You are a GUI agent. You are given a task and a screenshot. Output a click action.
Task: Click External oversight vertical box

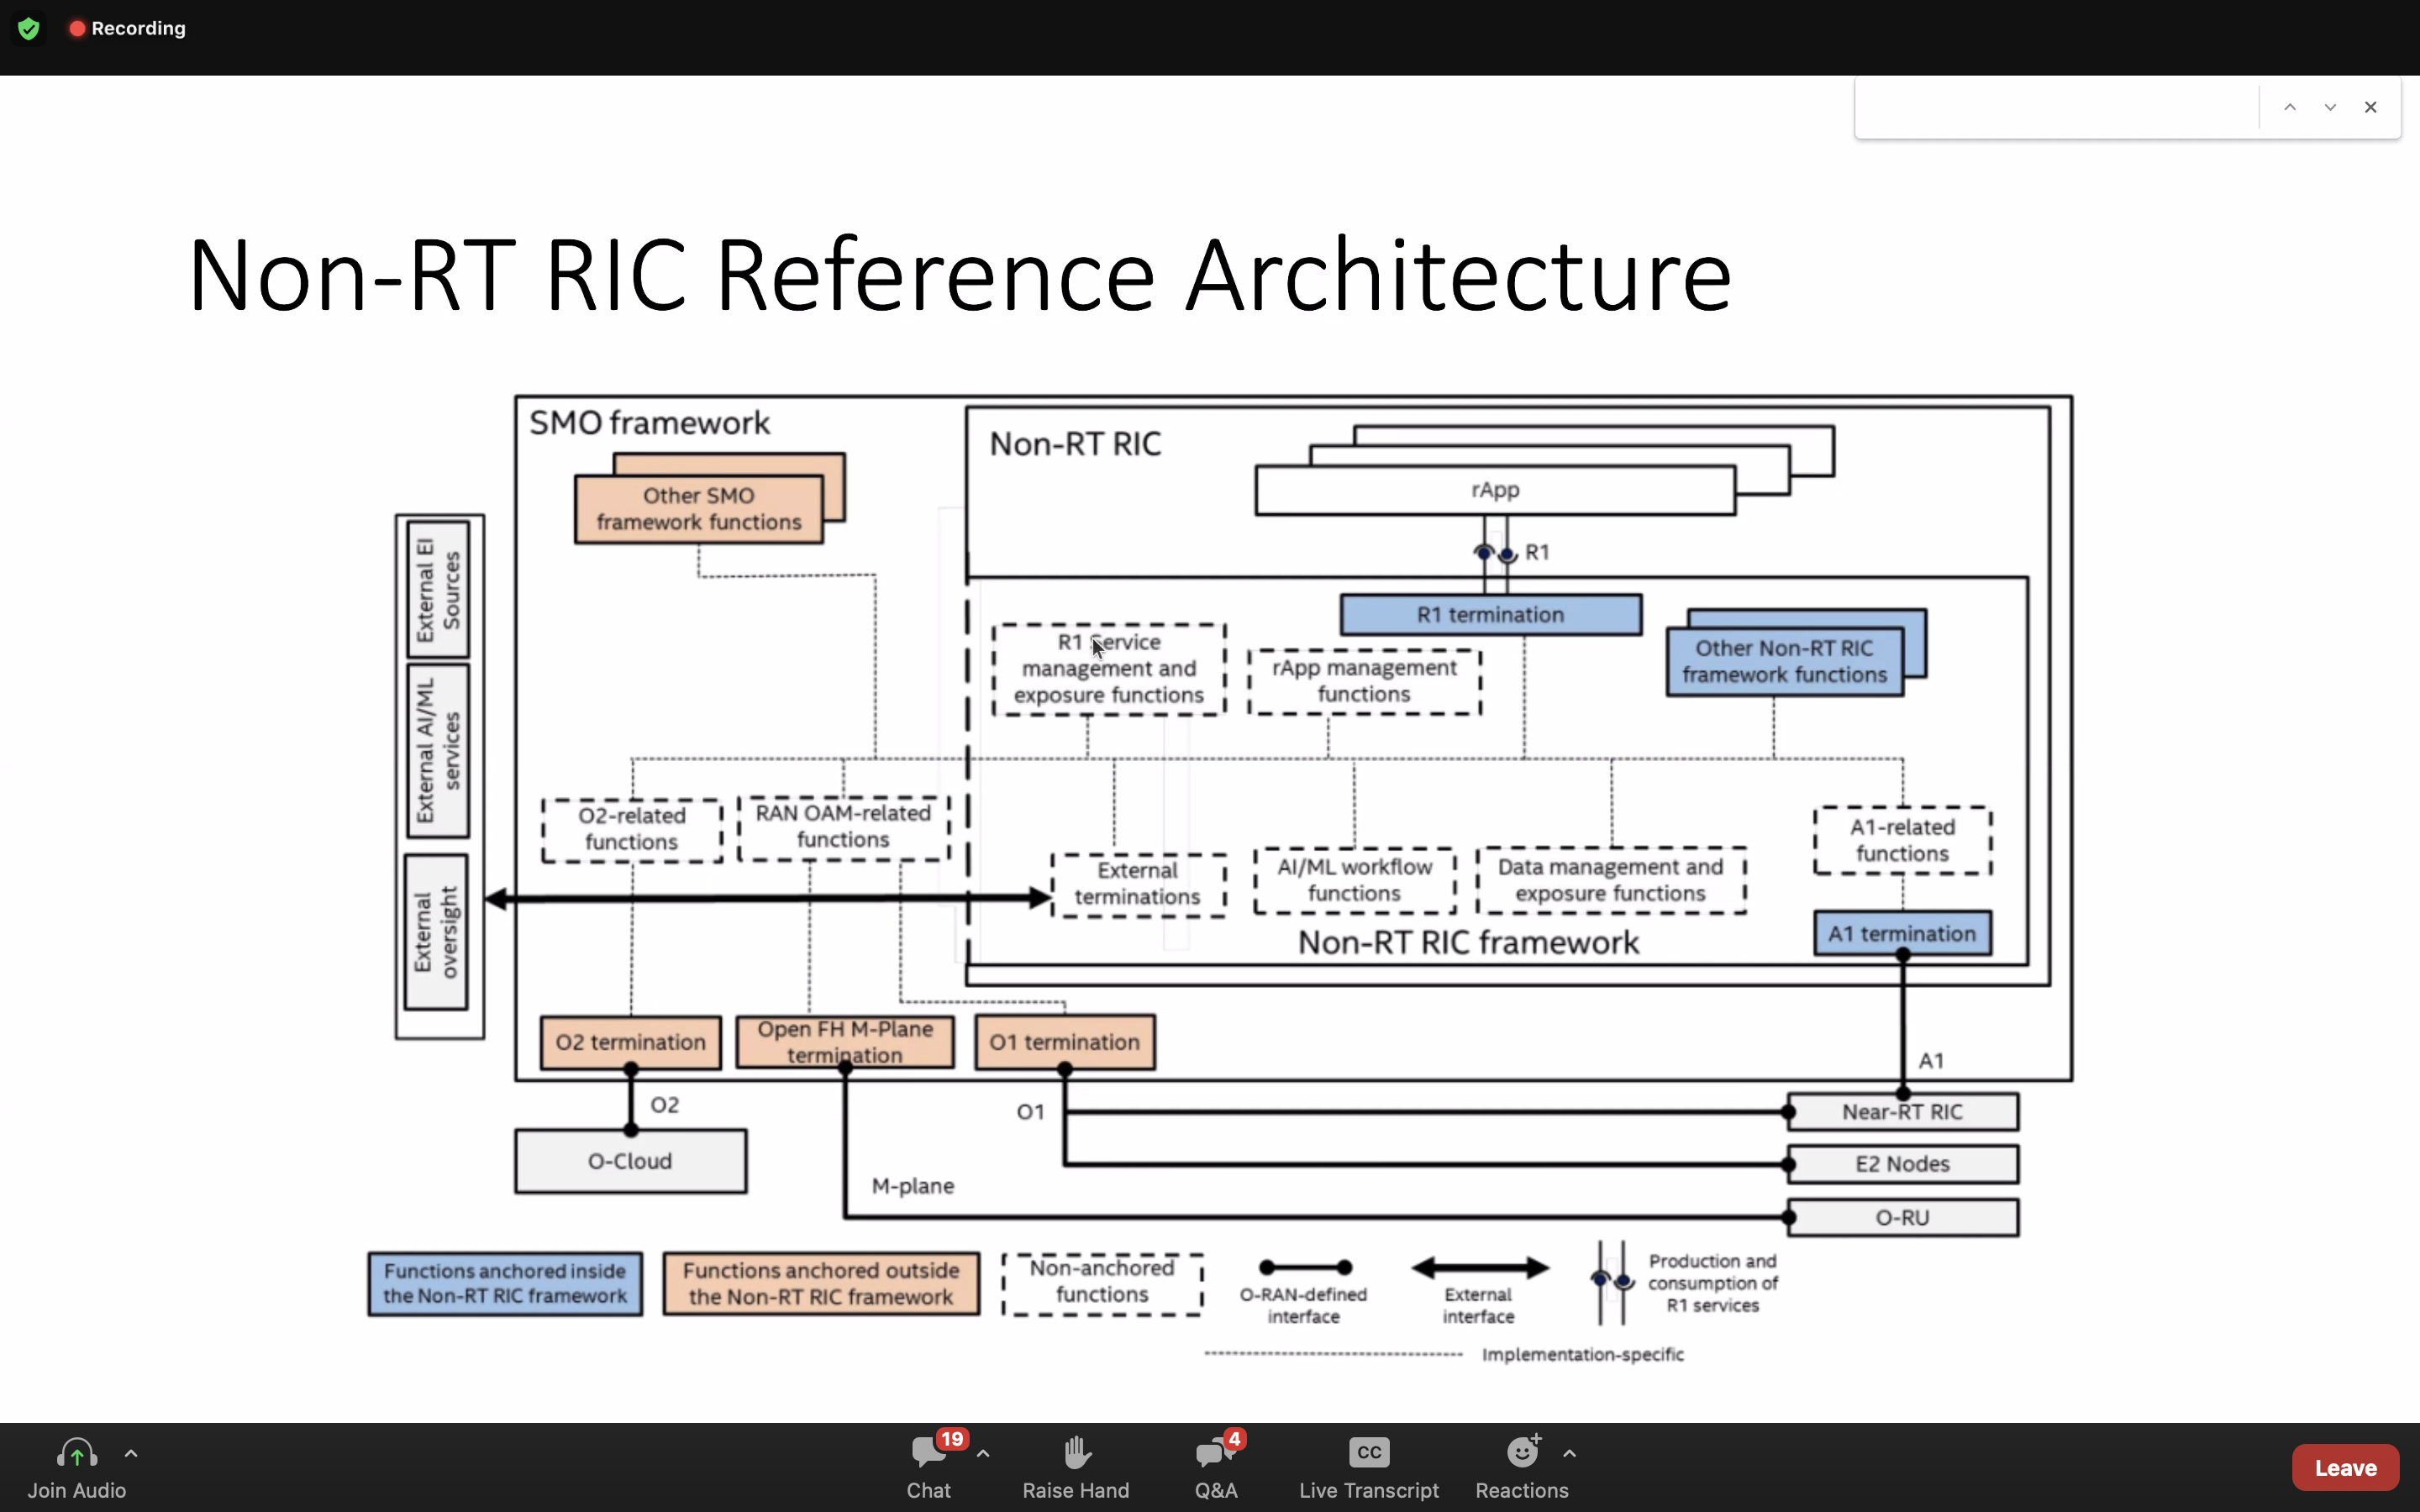(x=436, y=932)
